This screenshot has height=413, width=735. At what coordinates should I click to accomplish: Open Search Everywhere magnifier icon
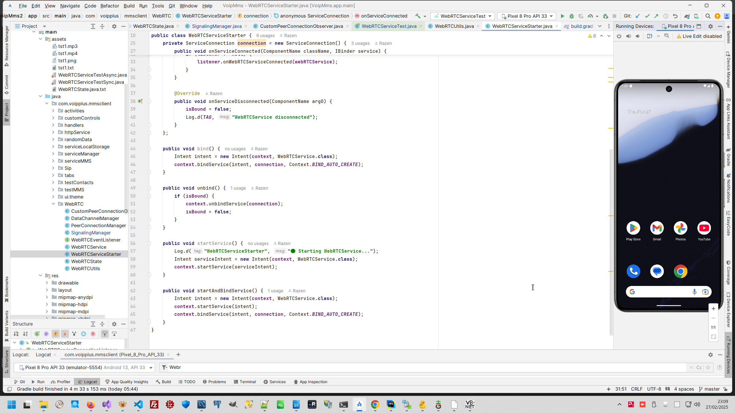pyautogui.click(x=708, y=16)
